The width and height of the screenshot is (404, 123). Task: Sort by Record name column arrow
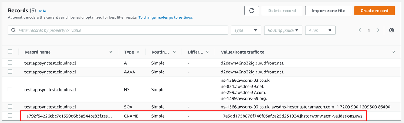(x=111, y=52)
